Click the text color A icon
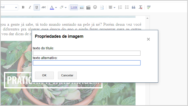Image resolution: width=188 pixels, height=106 pixels. click(52, 7)
